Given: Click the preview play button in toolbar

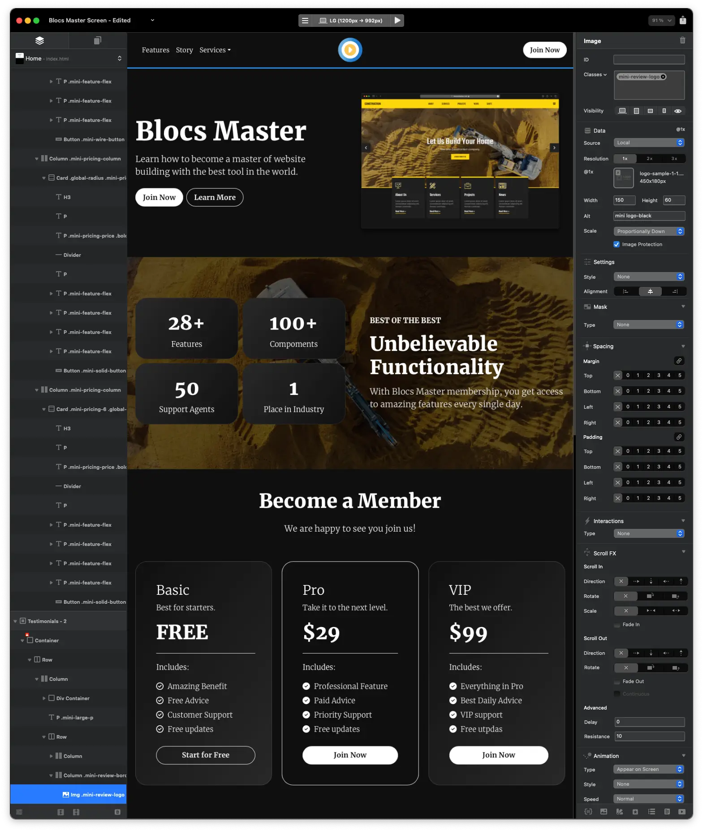Looking at the screenshot, I should click(x=397, y=20).
